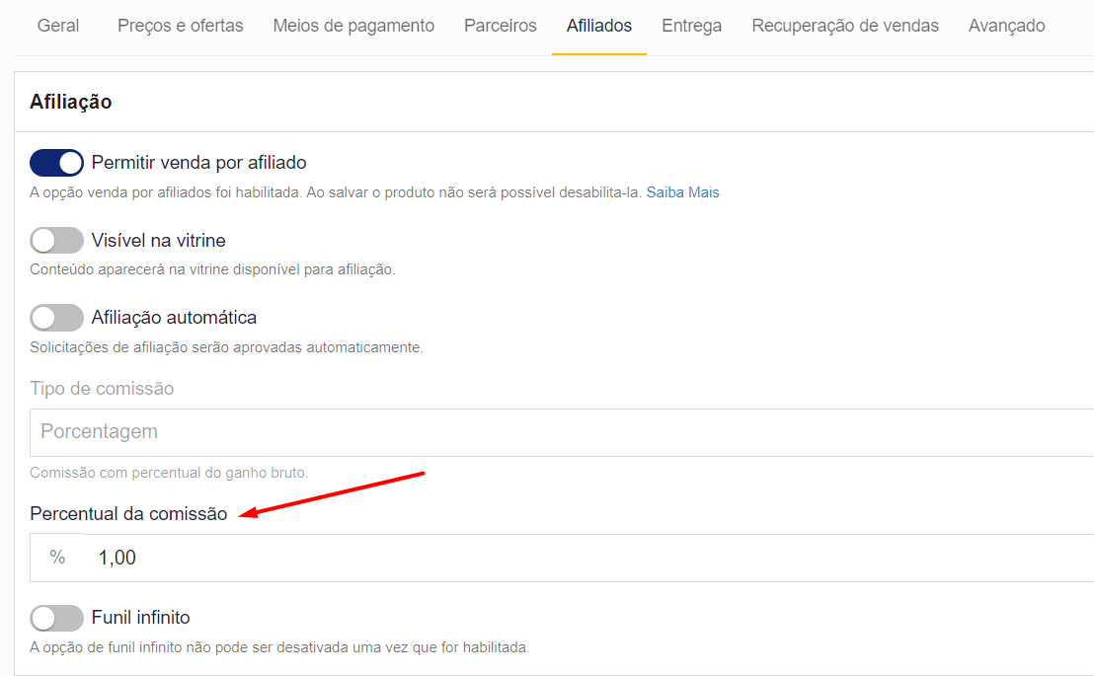This screenshot has width=1094, height=676.
Task: Switch to the Geral tab
Action: click(x=58, y=26)
